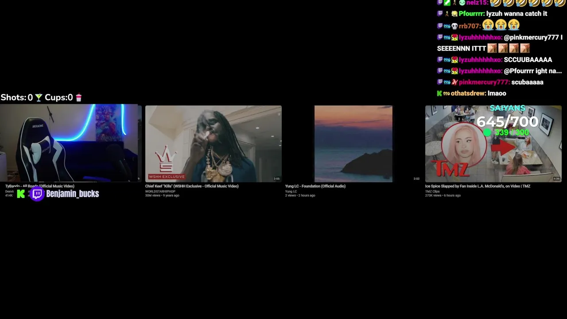This screenshot has height=319, width=567.
Task: Click the green 339 / 300 sub goal
Action: pos(507,132)
